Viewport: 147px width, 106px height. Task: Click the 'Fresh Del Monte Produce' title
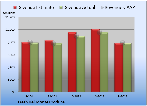pos(41,102)
